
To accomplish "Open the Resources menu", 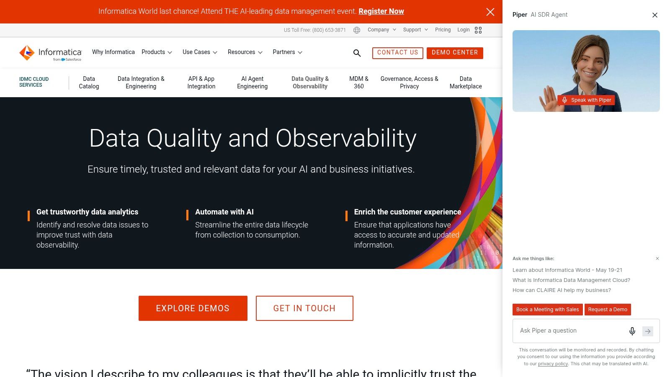I will click(245, 52).
